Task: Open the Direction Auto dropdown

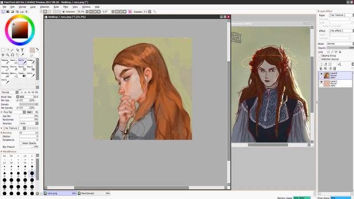Action: [x=29, y=123]
